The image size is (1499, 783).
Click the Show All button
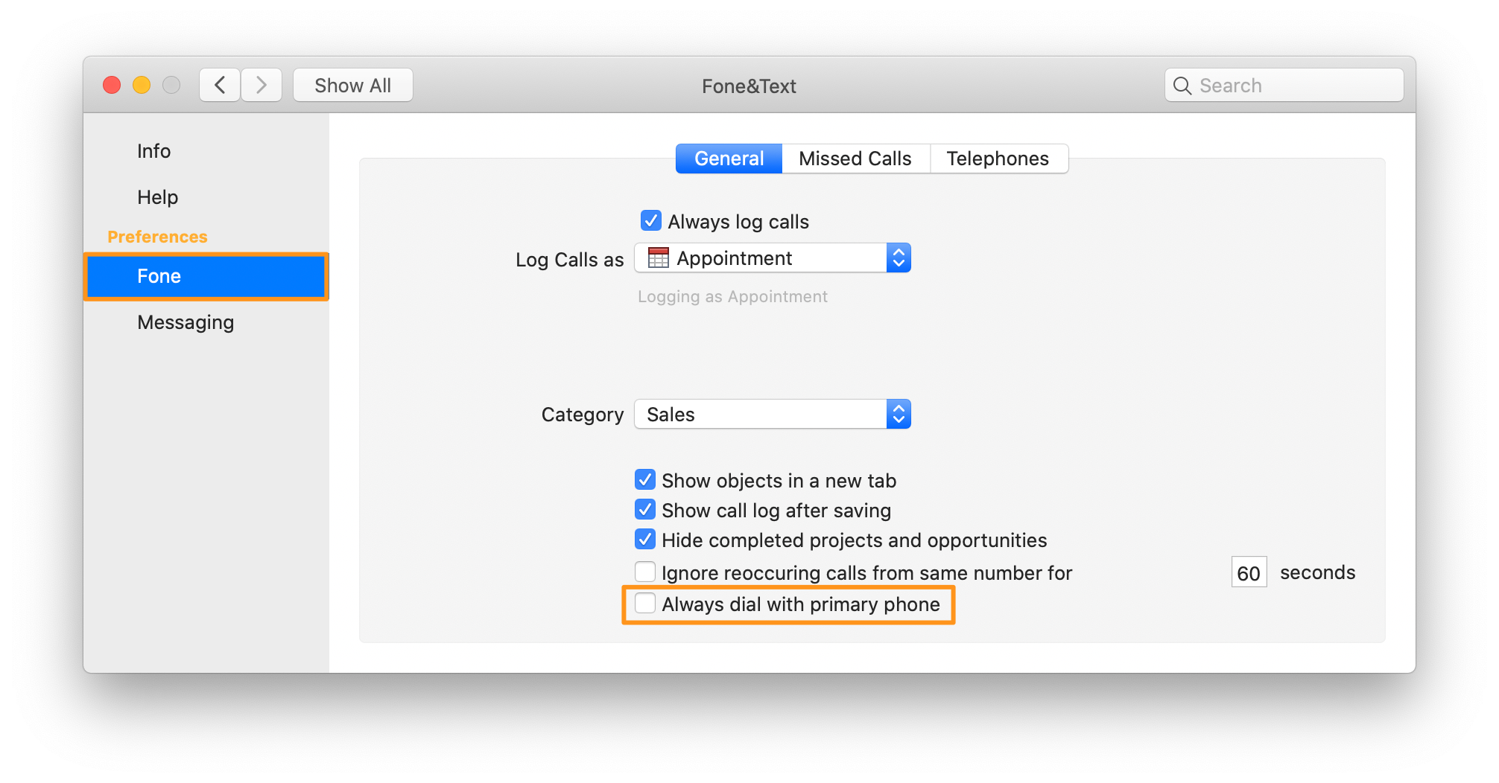(x=353, y=85)
